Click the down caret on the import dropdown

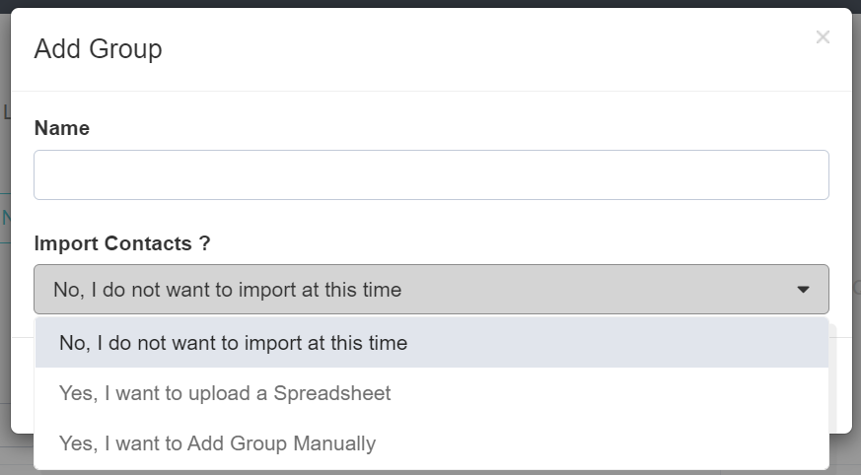(803, 290)
